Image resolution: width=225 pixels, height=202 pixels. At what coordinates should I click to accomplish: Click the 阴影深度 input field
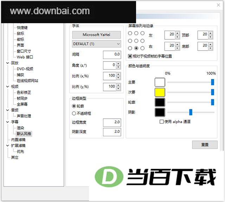point(112,132)
